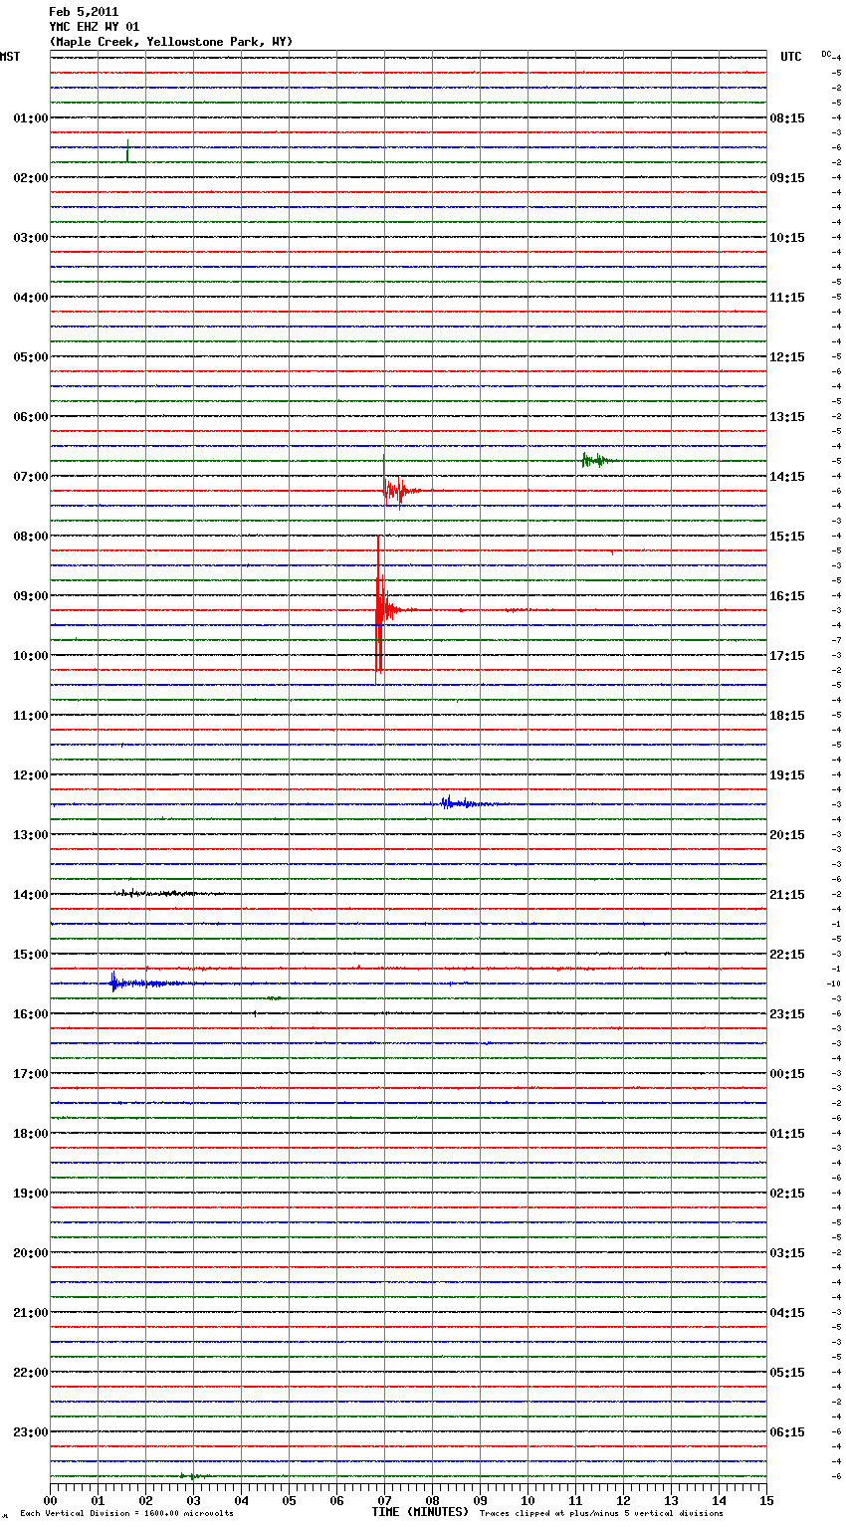
Task: Click the "UTC" time zone label
Action: [x=790, y=58]
